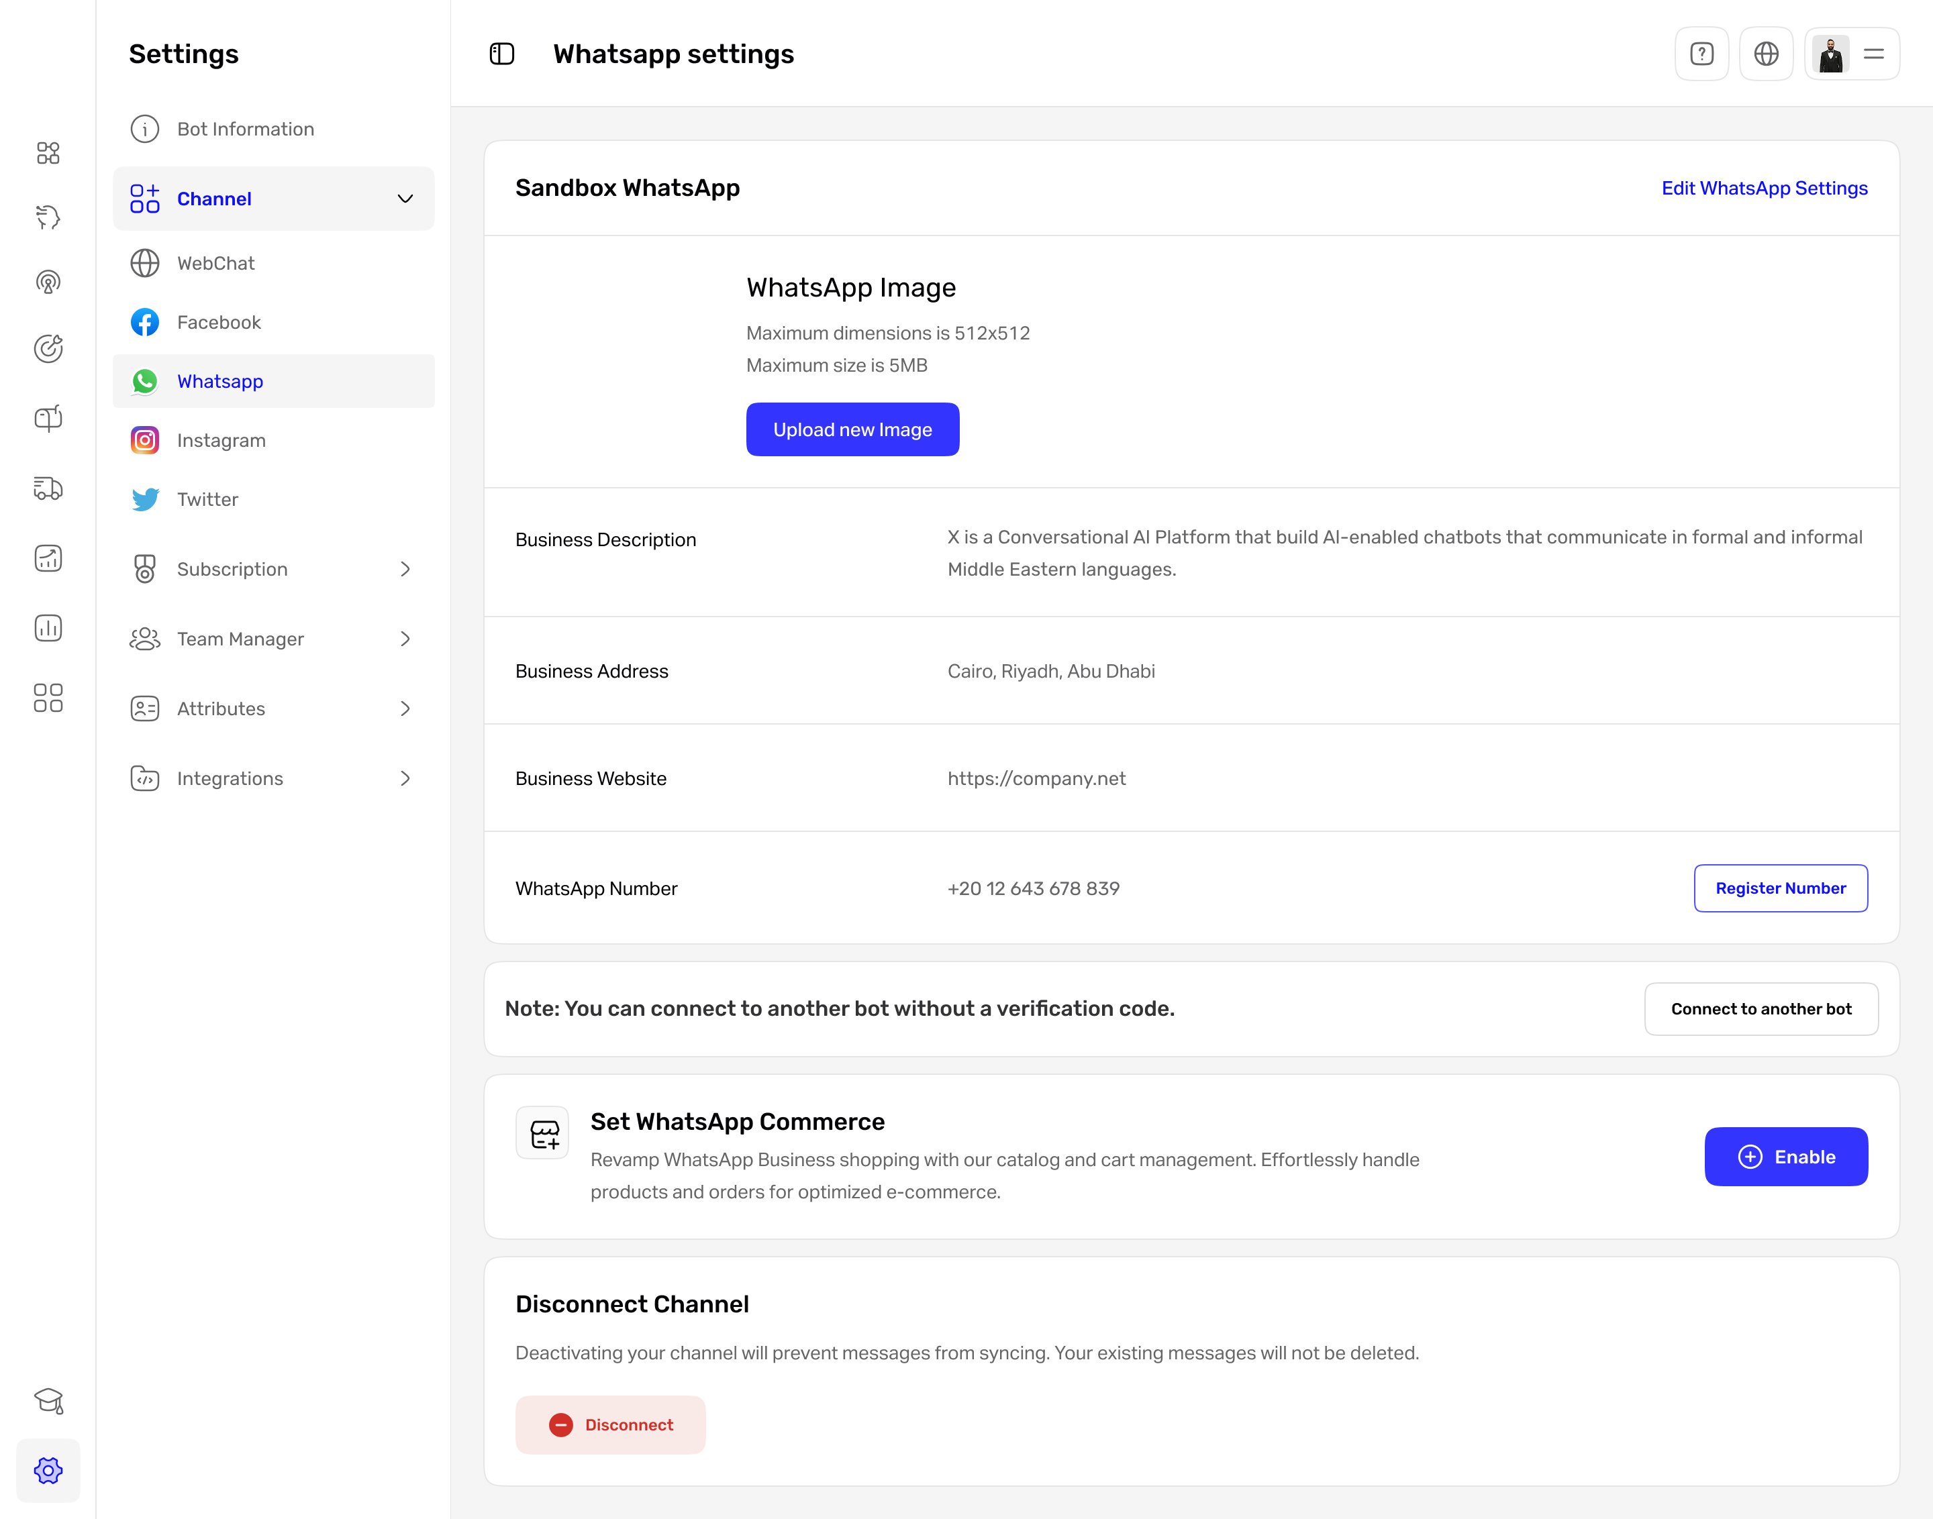The height and width of the screenshot is (1519, 1933).
Task: Click the Settings sidebar heading
Action: (184, 54)
